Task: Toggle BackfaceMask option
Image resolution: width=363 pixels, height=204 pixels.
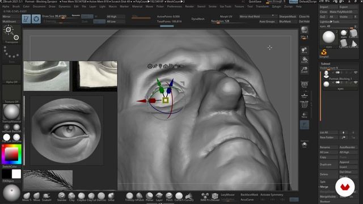Action: coord(249,195)
